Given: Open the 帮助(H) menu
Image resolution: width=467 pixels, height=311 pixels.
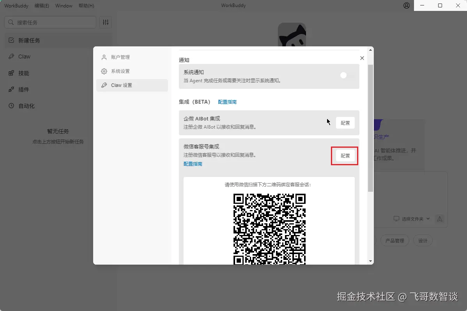Looking at the screenshot, I should click(87, 6).
